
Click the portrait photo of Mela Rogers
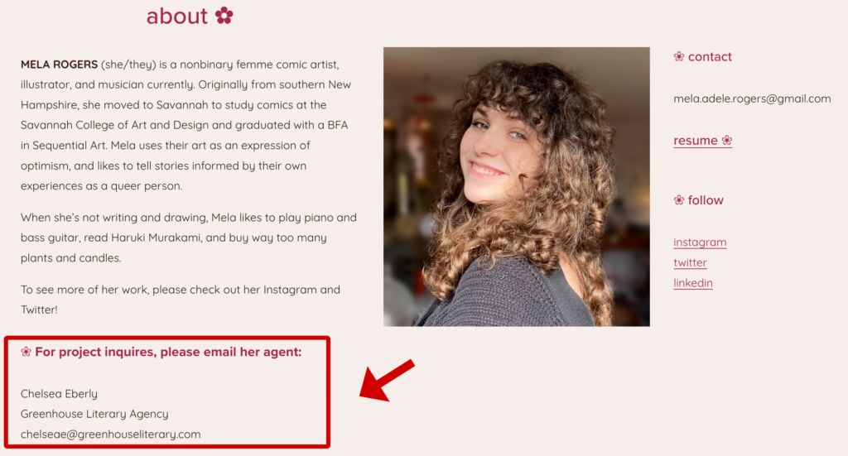click(x=517, y=186)
